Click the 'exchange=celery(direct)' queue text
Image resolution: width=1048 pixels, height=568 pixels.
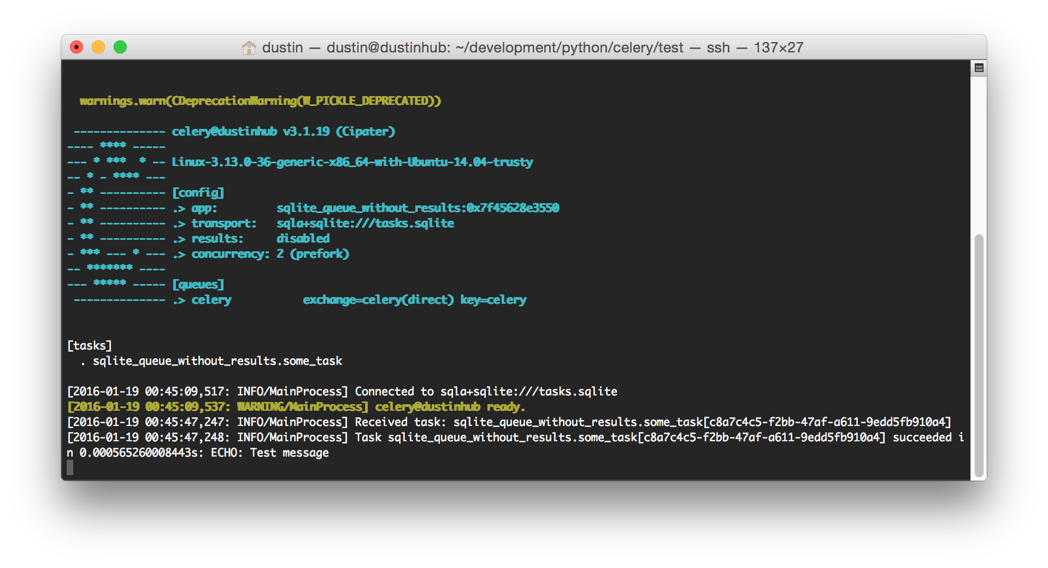(x=378, y=300)
